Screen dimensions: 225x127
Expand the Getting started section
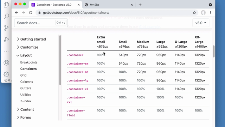pyautogui.click(x=31, y=39)
